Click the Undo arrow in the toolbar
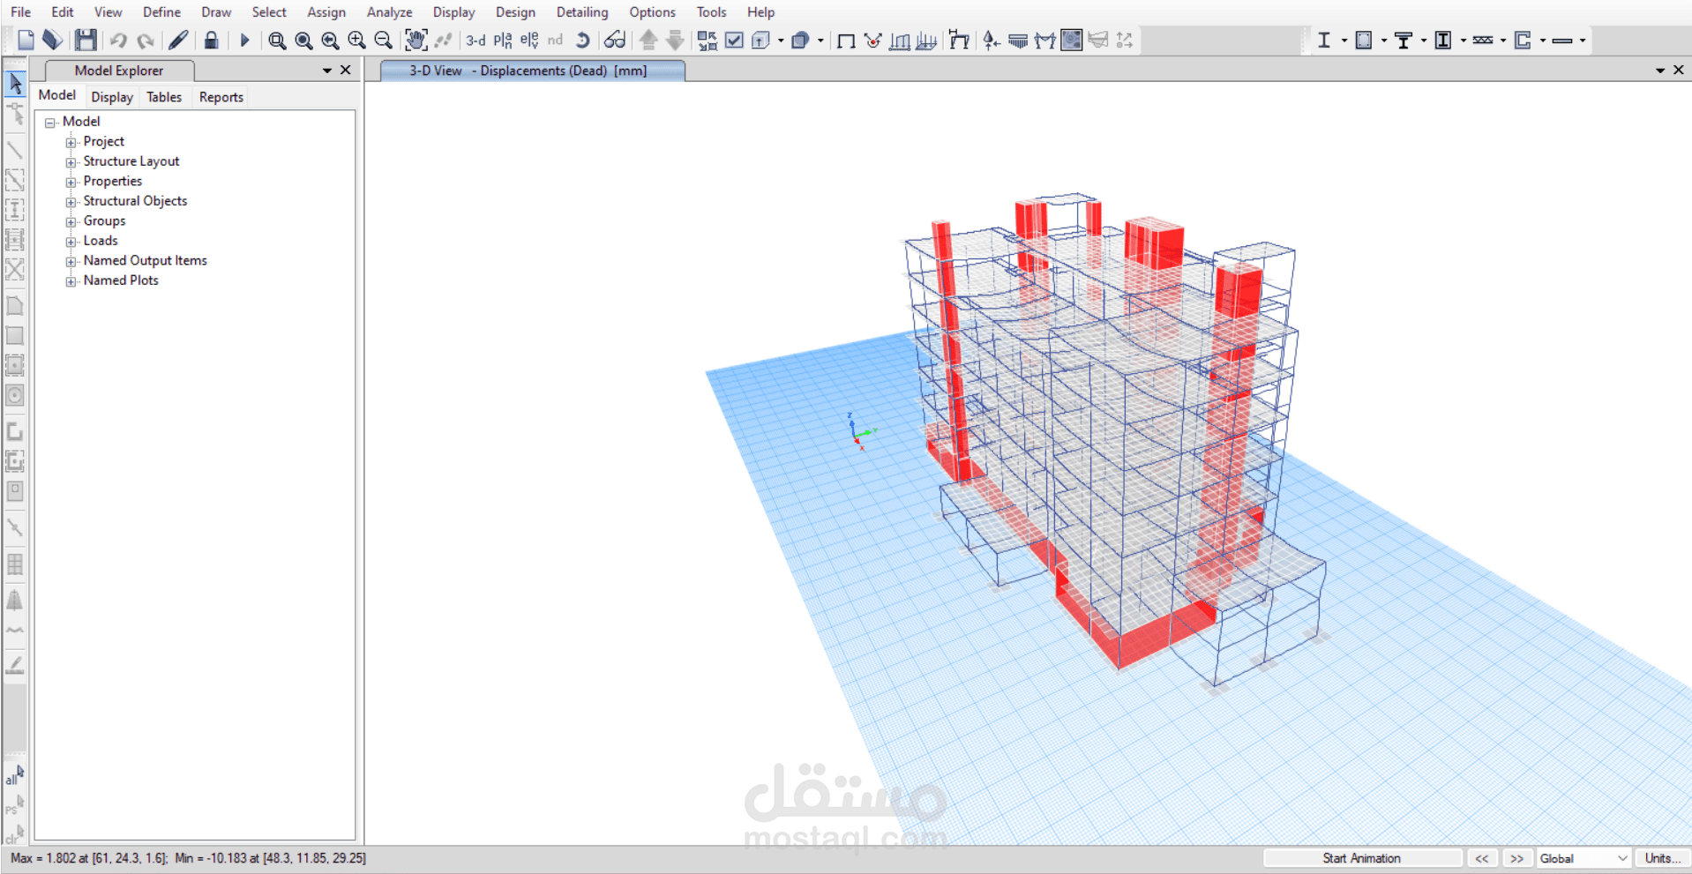1692x874 pixels. [118, 40]
